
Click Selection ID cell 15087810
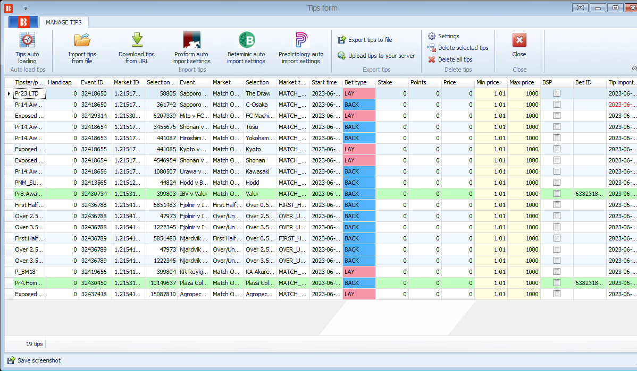(161, 295)
